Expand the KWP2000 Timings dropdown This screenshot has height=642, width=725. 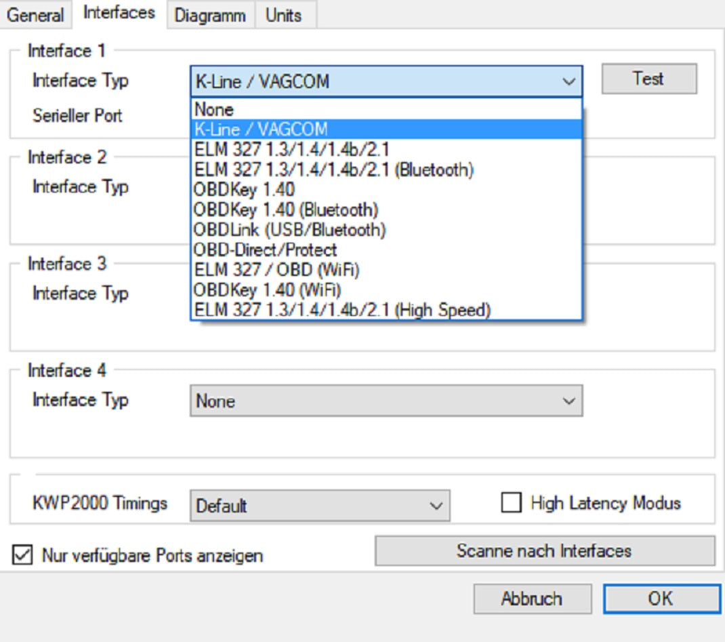(319, 506)
